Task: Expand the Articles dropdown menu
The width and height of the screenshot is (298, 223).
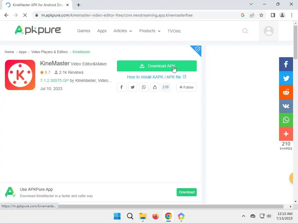Action: pyautogui.click(x=123, y=31)
